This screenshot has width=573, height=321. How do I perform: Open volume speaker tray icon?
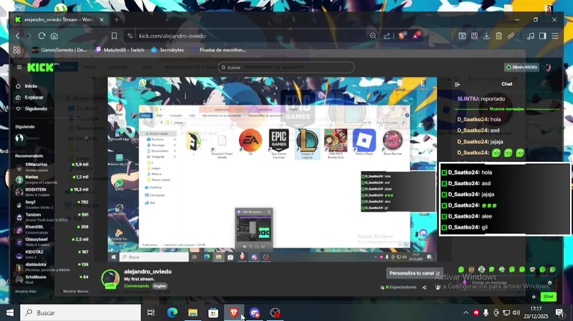click(x=516, y=313)
